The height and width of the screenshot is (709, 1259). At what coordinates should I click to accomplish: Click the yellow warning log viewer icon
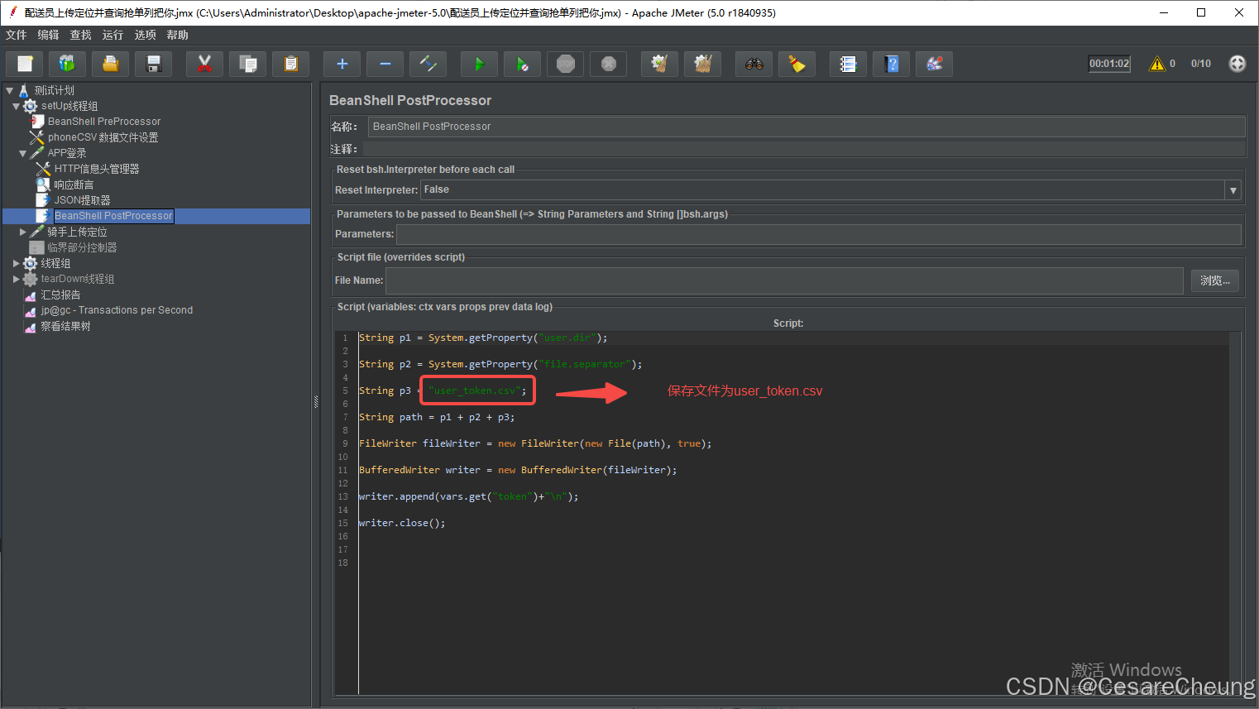pyautogui.click(x=1157, y=64)
